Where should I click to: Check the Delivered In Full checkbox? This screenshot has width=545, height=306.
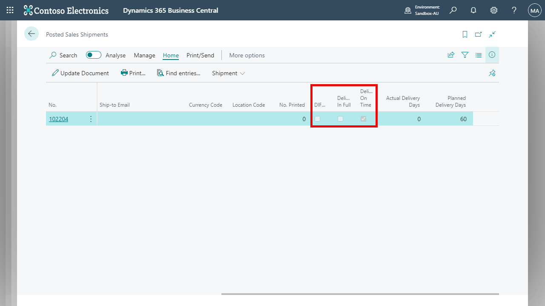pyautogui.click(x=340, y=119)
